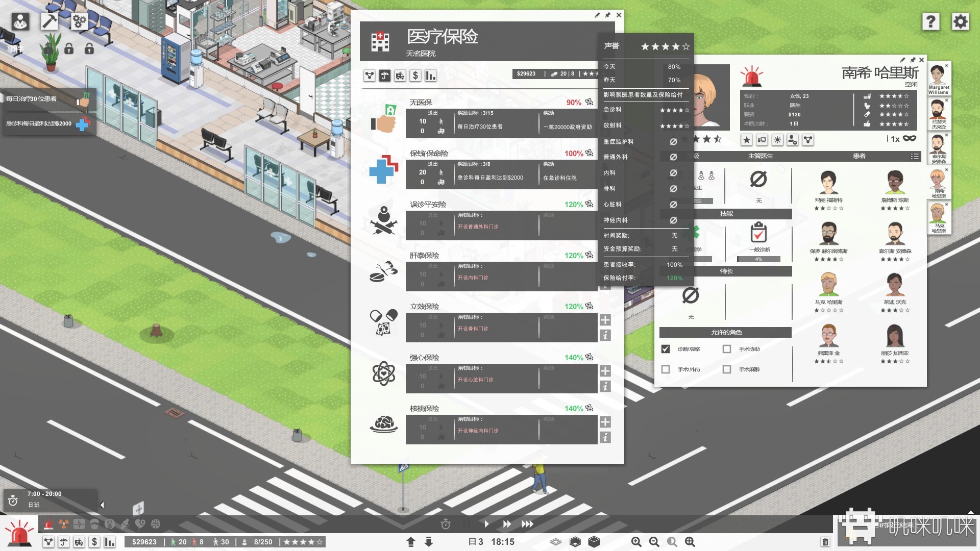980x551 pixels.
Task: Open finances dollar in bottom toolbar
Action: 94,542
